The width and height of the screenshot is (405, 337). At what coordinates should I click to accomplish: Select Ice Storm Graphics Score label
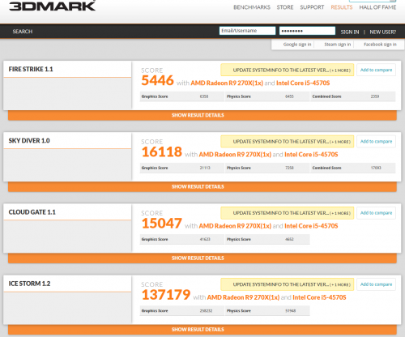click(x=155, y=311)
